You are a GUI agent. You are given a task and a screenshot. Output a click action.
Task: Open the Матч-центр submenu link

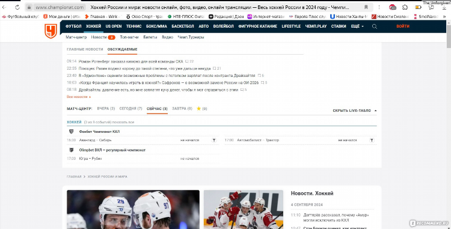click(76, 37)
